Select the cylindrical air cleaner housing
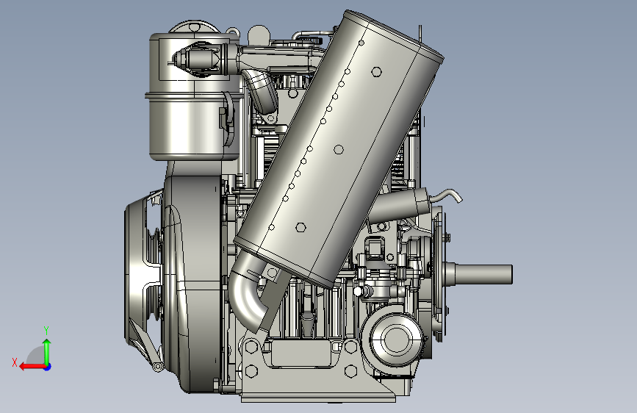Image resolution: width=637 pixels, height=413 pixels. (194, 97)
